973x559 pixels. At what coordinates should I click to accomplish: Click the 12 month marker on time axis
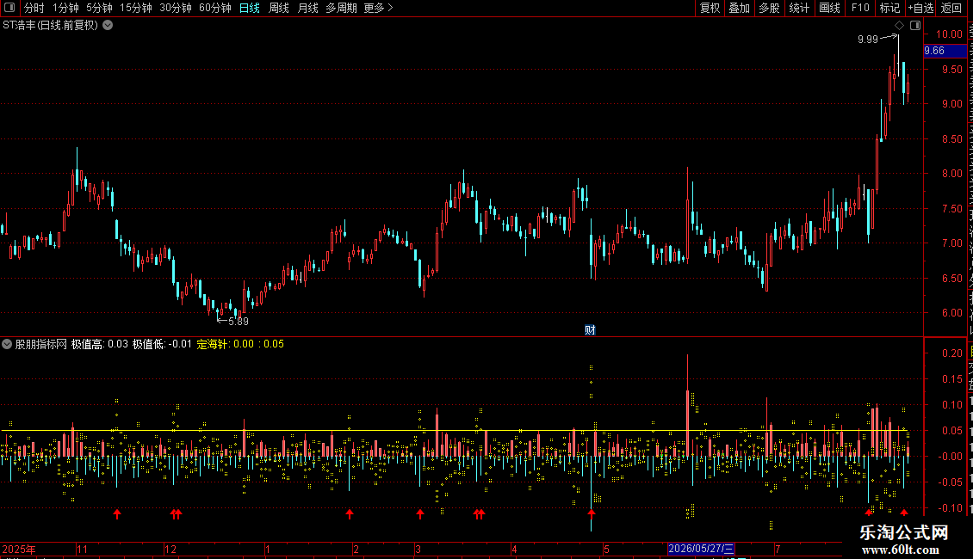(x=170, y=549)
